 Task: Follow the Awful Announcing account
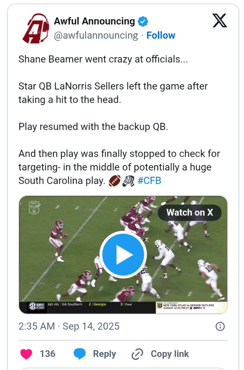point(161,35)
